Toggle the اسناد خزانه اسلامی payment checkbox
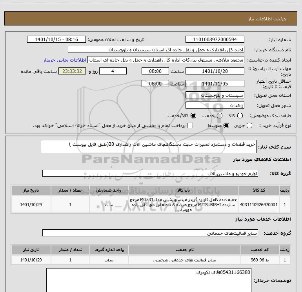This screenshot has width=302, height=292. (190, 125)
